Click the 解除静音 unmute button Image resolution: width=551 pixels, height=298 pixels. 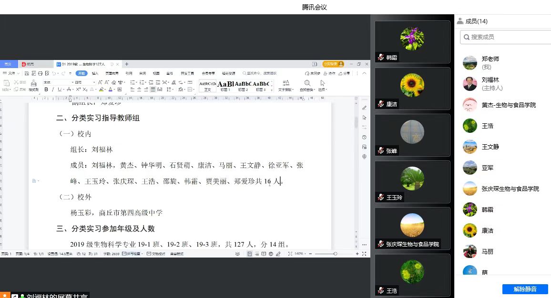pos(525,289)
